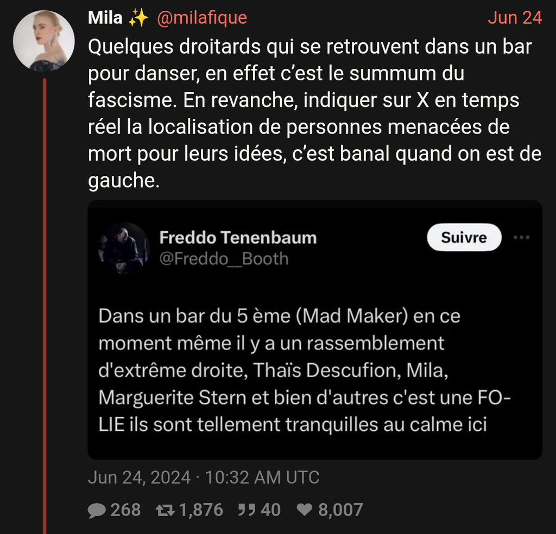The height and width of the screenshot is (534, 556).
Task: Click the quoted tweet text about Mad Maker
Action: tap(304, 370)
